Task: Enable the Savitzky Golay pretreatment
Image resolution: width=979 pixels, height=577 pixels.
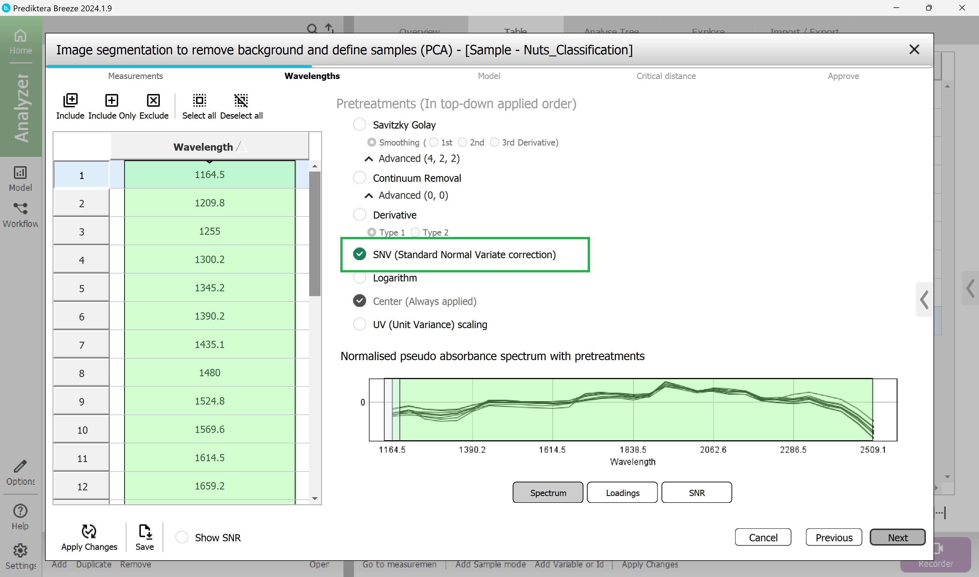Action: click(359, 125)
